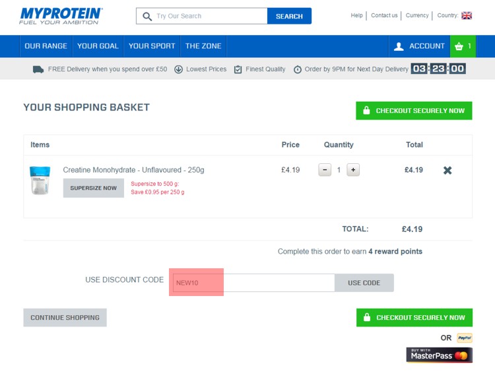Screen dimensions: 495x374
Task: Open the YOUR SPORT menu
Action: pos(152,46)
